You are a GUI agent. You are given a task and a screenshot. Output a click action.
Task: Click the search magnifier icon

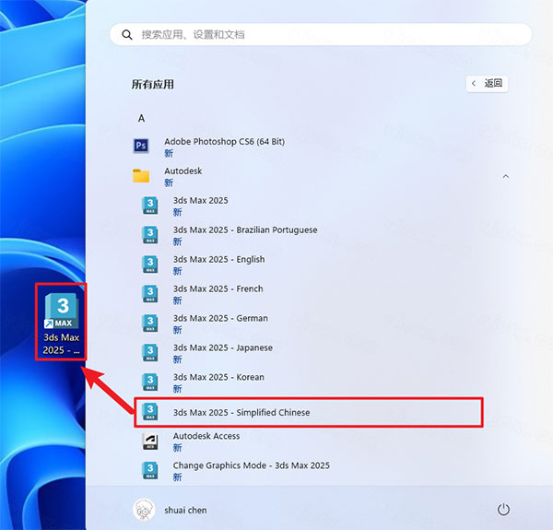pos(125,35)
